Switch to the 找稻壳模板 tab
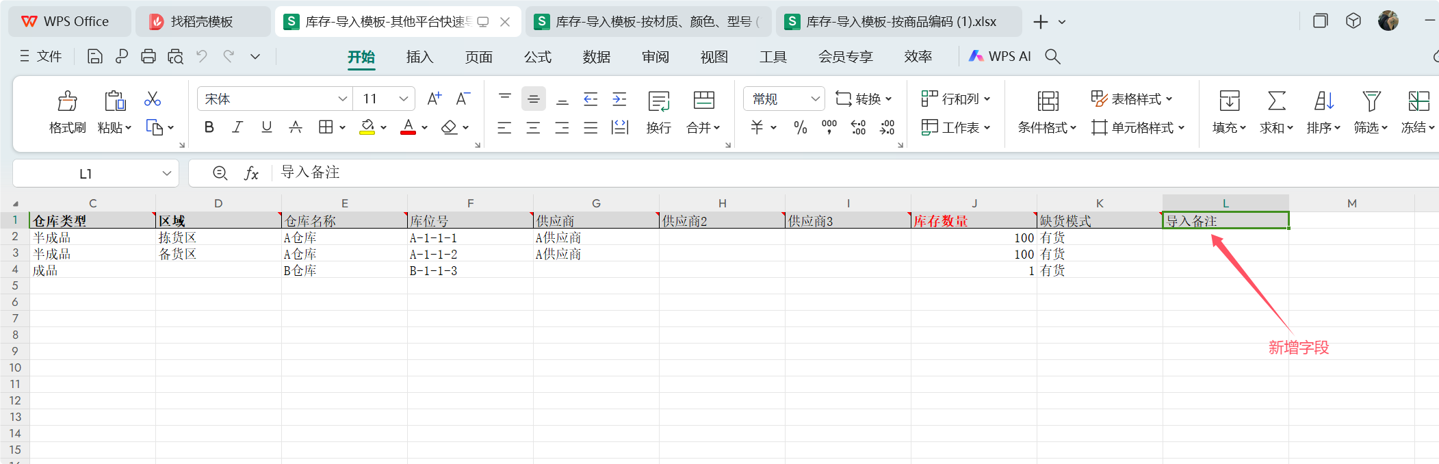The image size is (1439, 464). (203, 22)
